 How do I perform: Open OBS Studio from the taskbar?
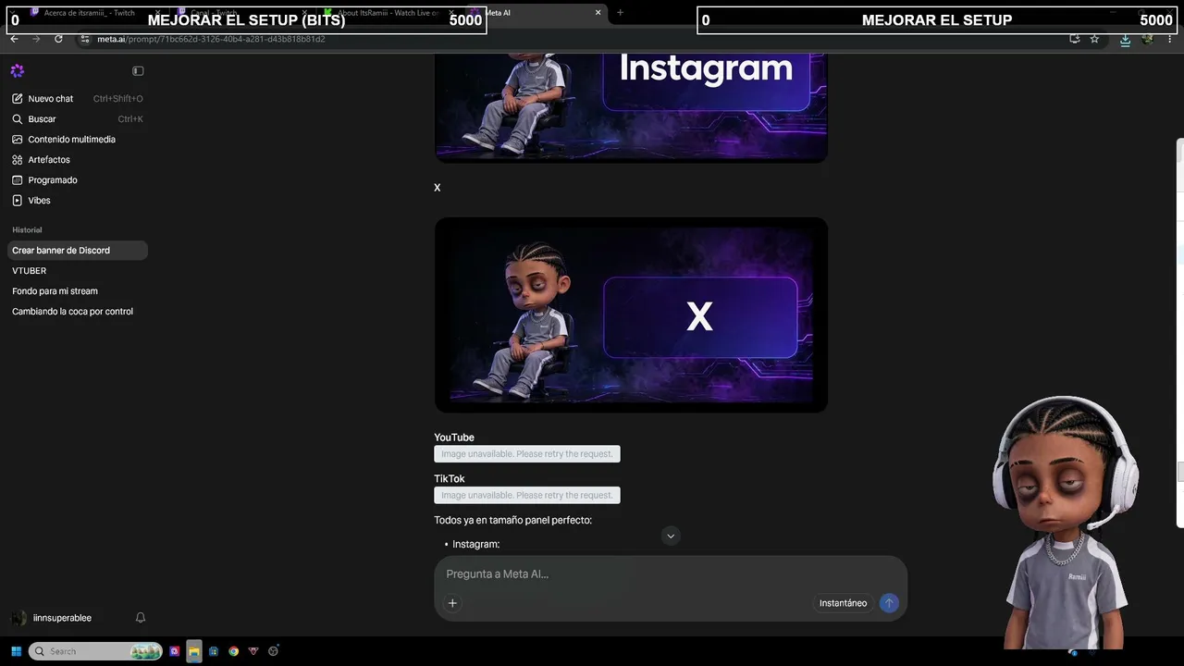coord(273,651)
